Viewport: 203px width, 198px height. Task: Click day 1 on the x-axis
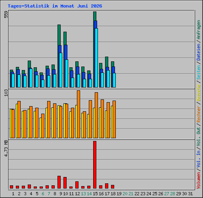(x=13, y=194)
